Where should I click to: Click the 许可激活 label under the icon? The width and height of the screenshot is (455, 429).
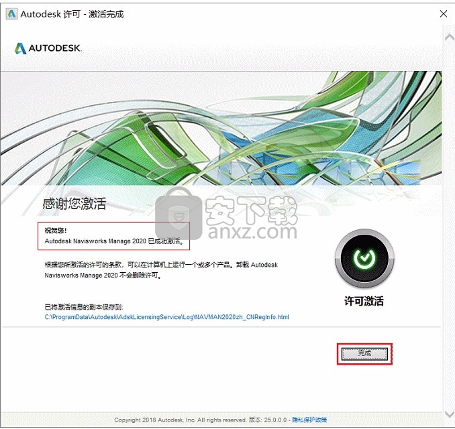coord(364,301)
